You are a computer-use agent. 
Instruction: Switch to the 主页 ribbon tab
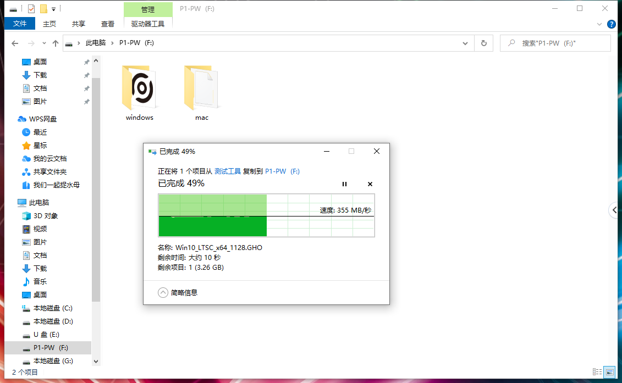point(49,24)
